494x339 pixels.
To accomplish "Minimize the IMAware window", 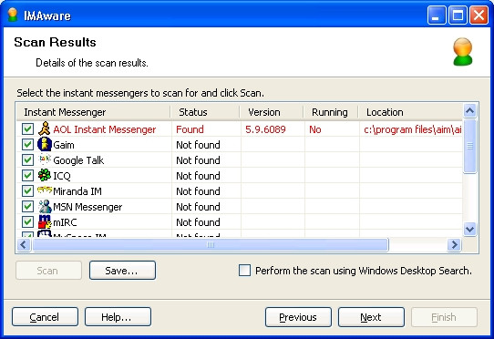I will pyautogui.click(x=436, y=15).
